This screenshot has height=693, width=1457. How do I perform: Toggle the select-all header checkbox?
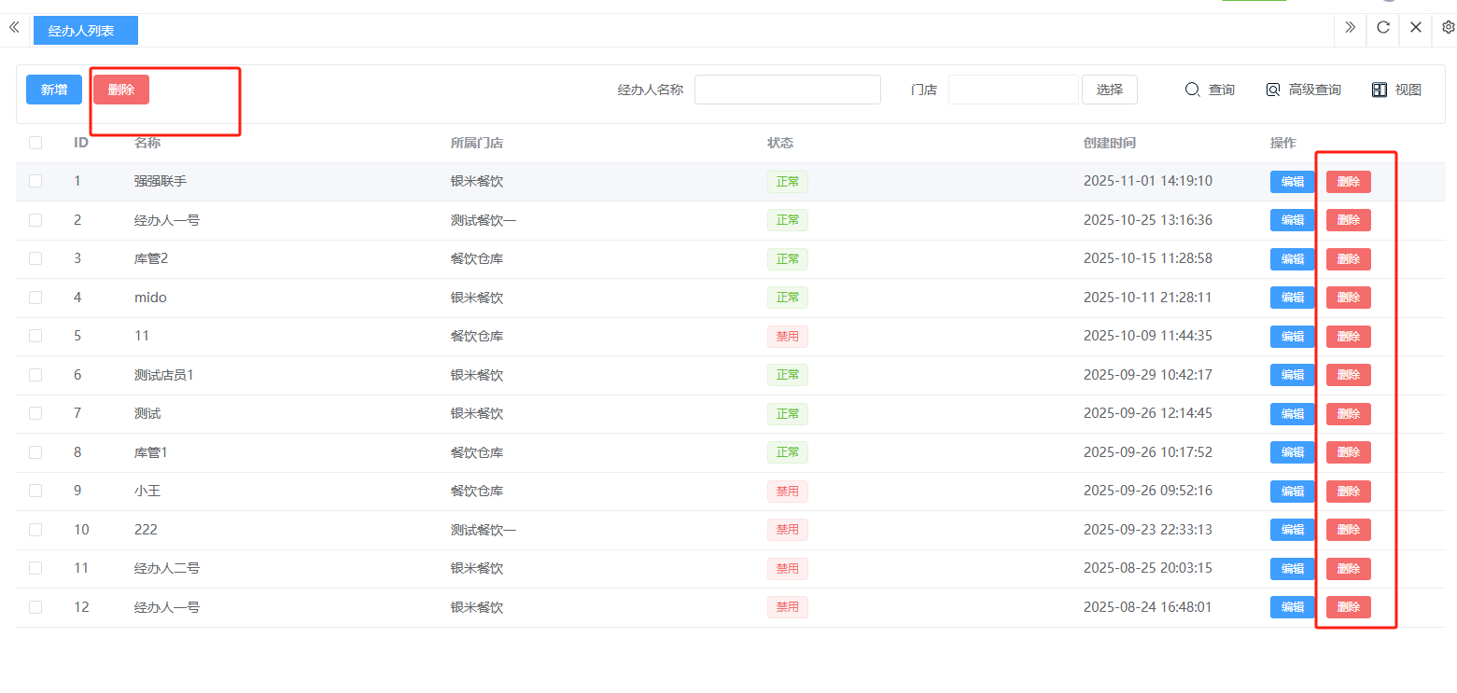coord(35,143)
